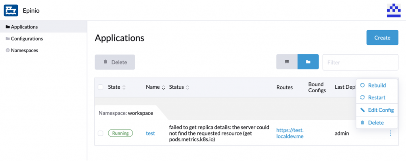
Task: Switch to flat list view
Action: pyautogui.click(x=287, y=62)
